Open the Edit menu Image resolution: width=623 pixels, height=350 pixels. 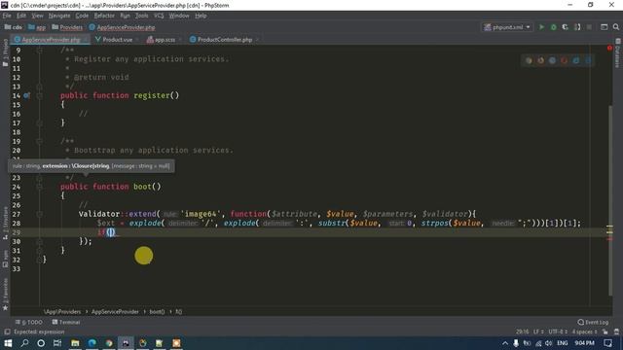21,16
